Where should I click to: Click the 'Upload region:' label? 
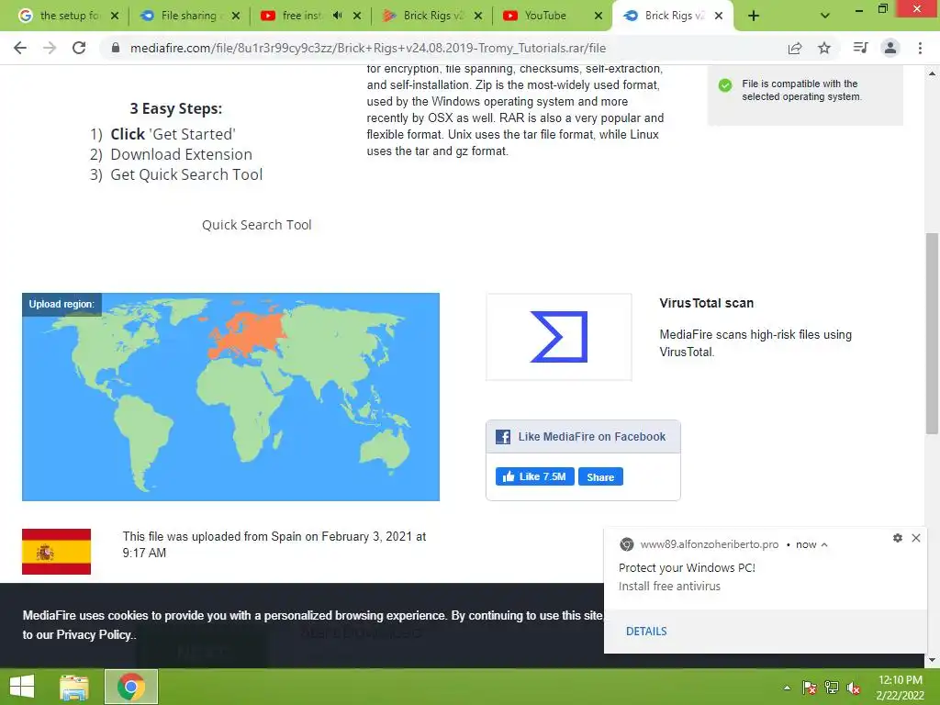[62, 304]
